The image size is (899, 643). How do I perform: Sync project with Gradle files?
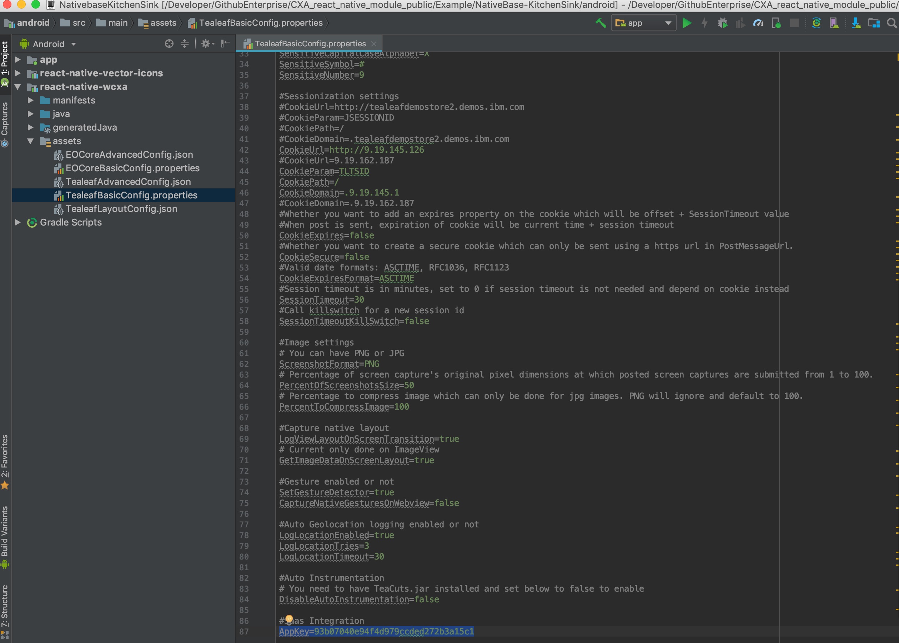coord(817,23)
